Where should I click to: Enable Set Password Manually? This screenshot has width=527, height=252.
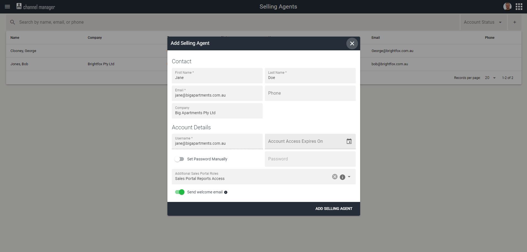click(x=179, y=159)
